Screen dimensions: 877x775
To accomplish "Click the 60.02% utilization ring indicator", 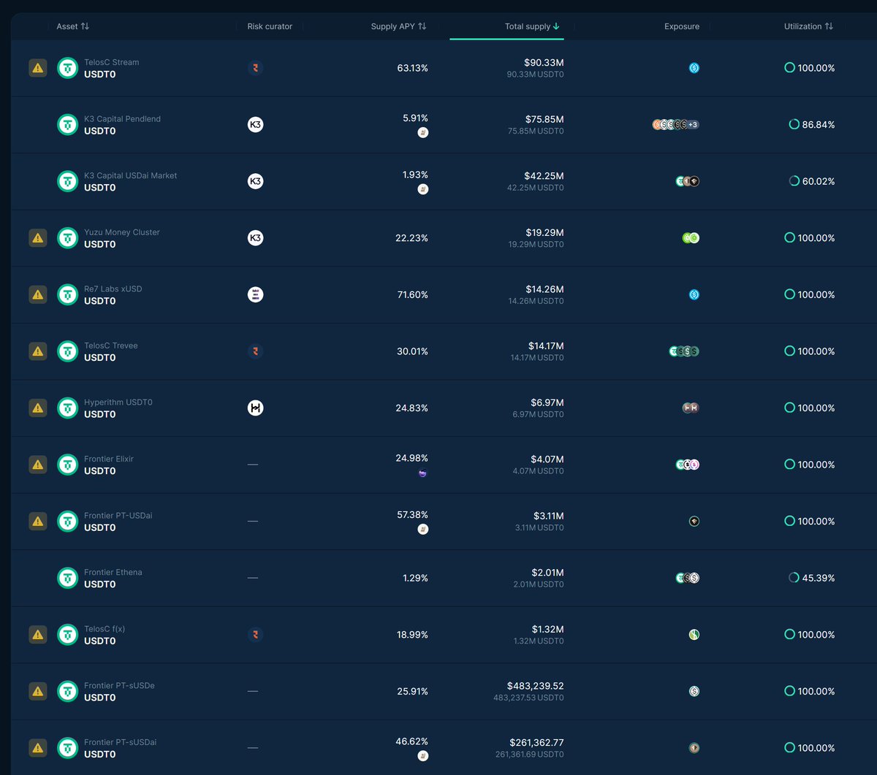I will 794,181.
